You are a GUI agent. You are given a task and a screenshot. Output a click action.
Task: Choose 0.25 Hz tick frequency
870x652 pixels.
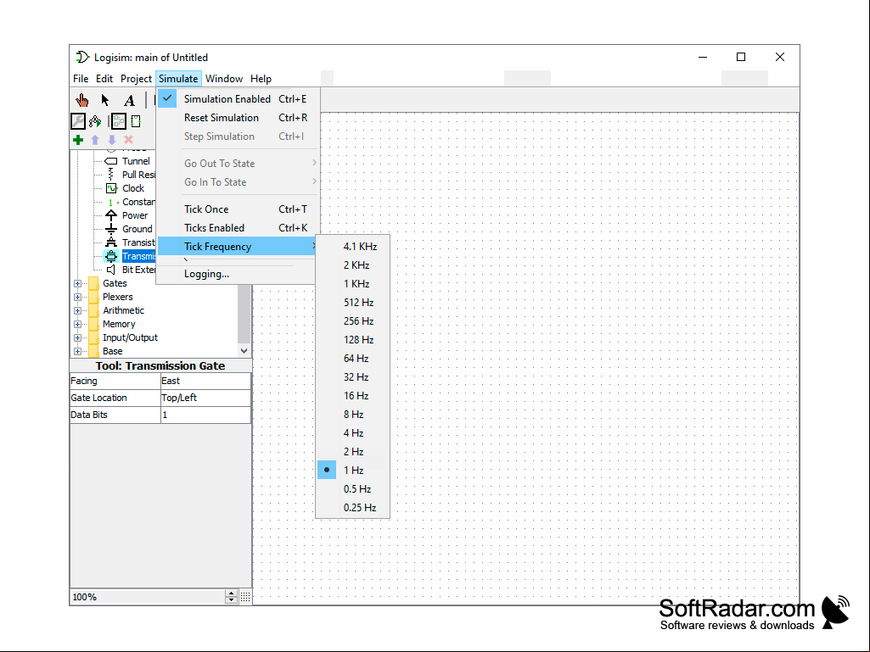[353, 508]
